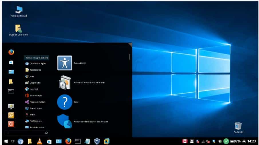Click the orange key logout icon
The image size is (259, 145).
11,116
